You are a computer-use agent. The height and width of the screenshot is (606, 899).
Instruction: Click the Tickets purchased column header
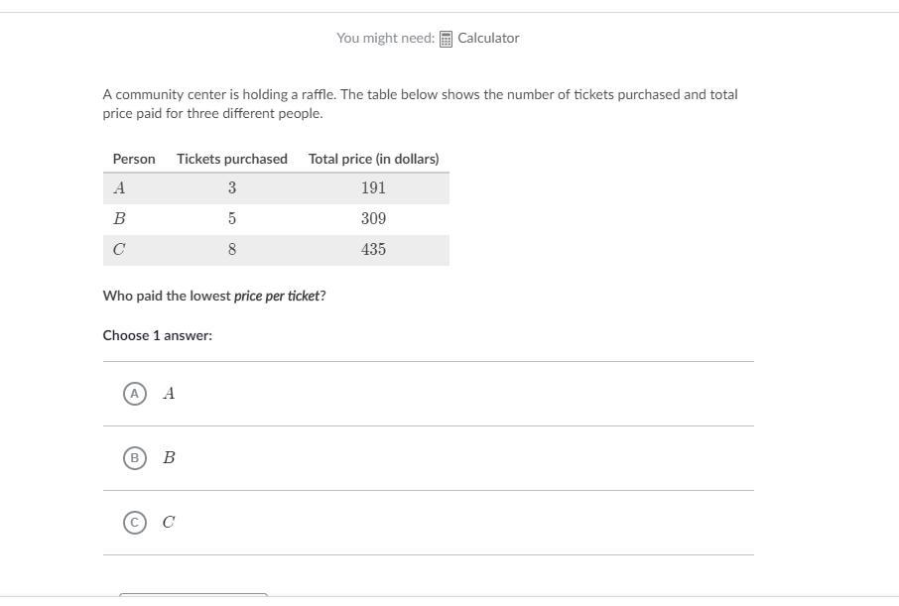pos(232,159)
